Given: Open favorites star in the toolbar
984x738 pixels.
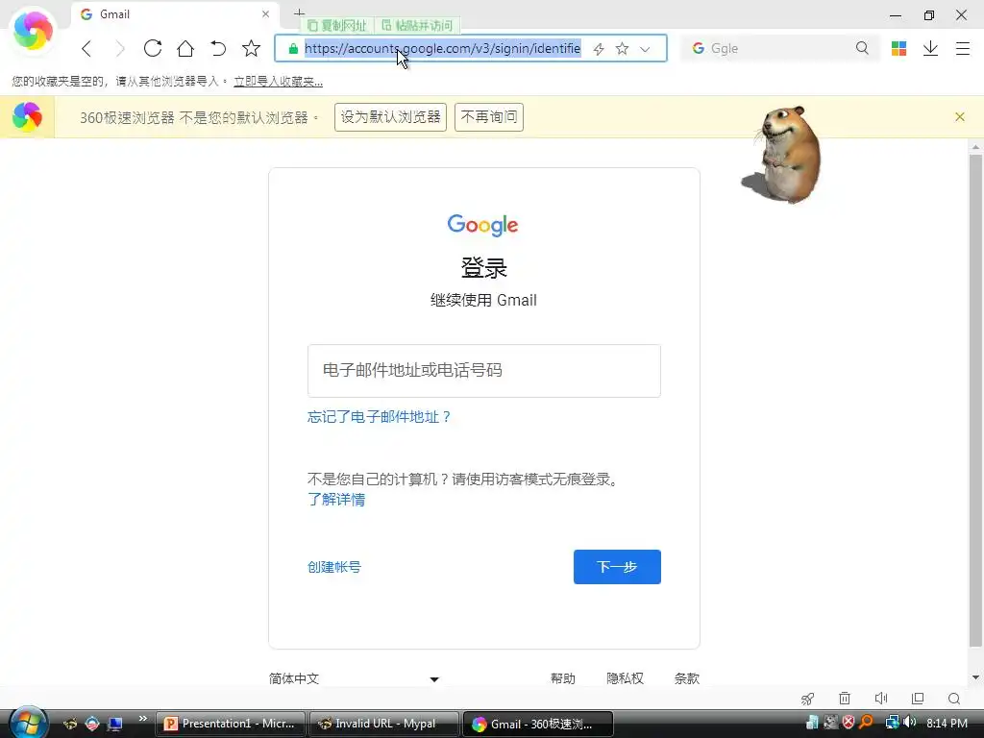Looking at the screenshot, I should tap(251, 48).
